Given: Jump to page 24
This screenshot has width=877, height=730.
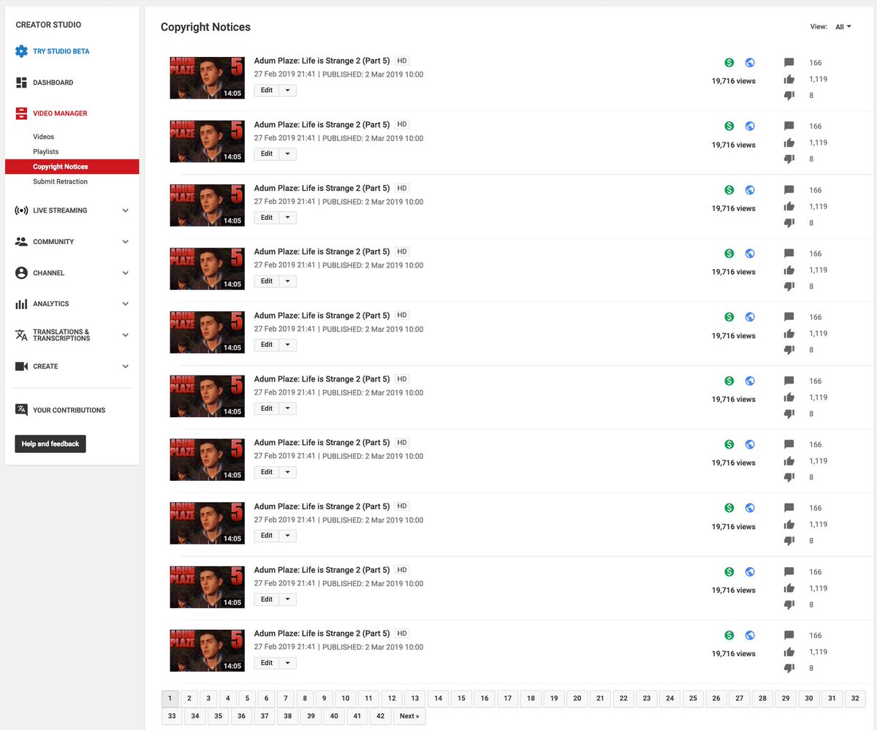Looking at the screenshot, I should [x=669, y=698].
